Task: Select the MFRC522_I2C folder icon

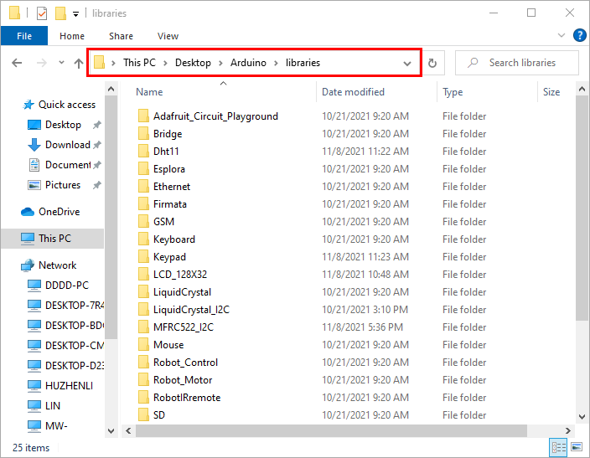Action: [x=143, y=327]
